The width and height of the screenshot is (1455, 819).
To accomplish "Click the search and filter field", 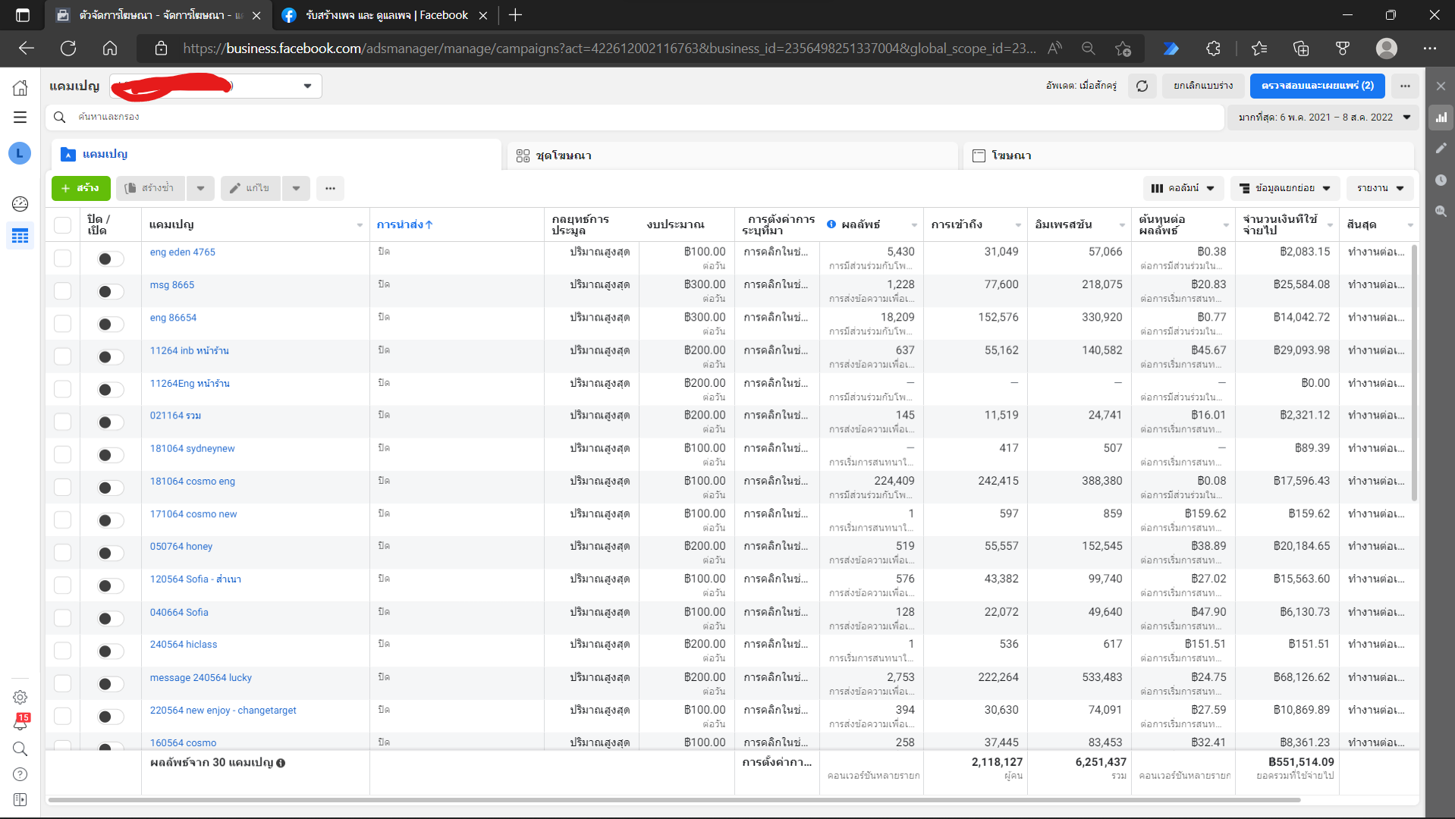I will pos(635,118).
